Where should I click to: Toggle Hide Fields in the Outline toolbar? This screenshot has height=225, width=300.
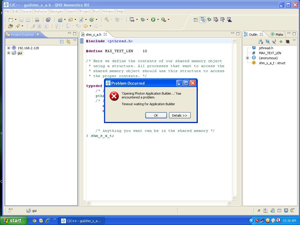click(267, 42)
